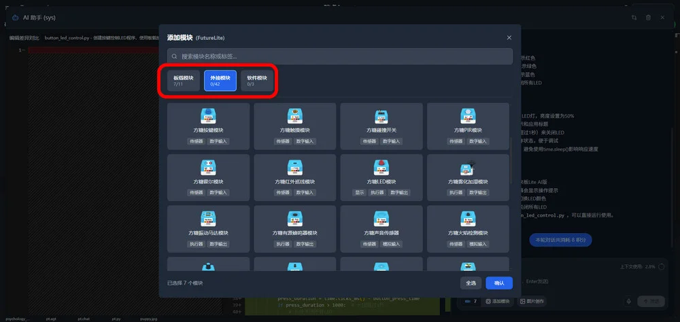Switch to the 板载模块 tab
This screenshot has height=322, width=680.
pyautogui.click(x=184, y=80)
